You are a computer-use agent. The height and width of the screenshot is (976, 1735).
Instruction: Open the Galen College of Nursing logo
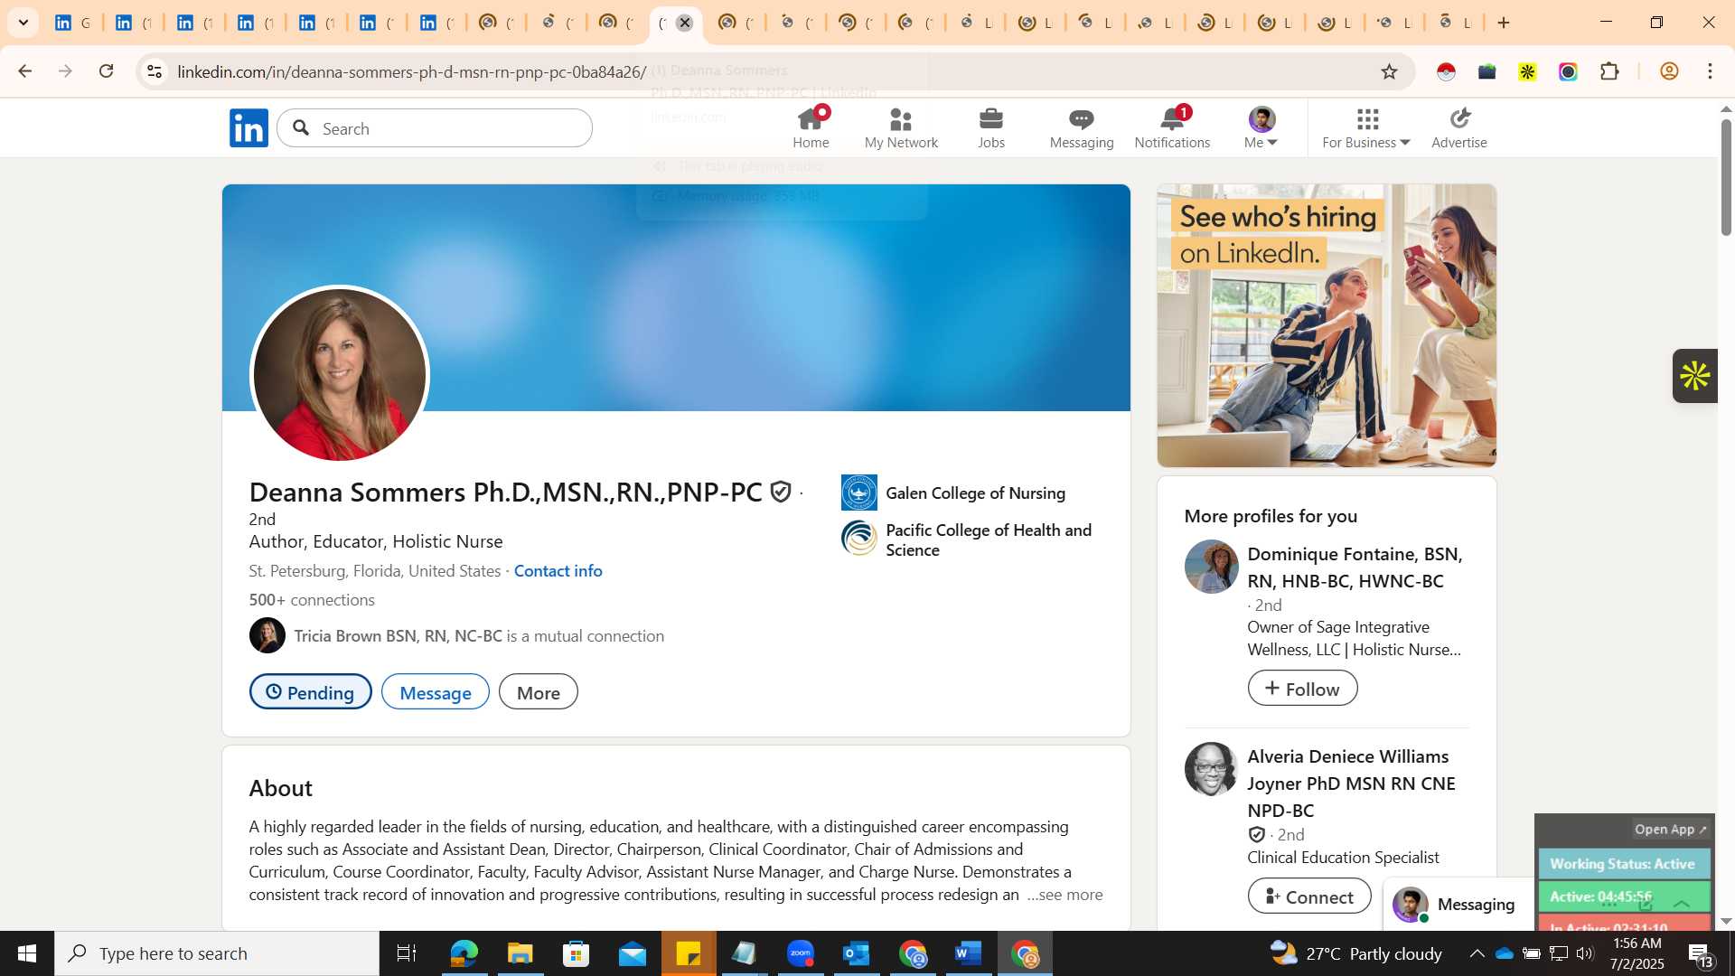coord(858,493)
